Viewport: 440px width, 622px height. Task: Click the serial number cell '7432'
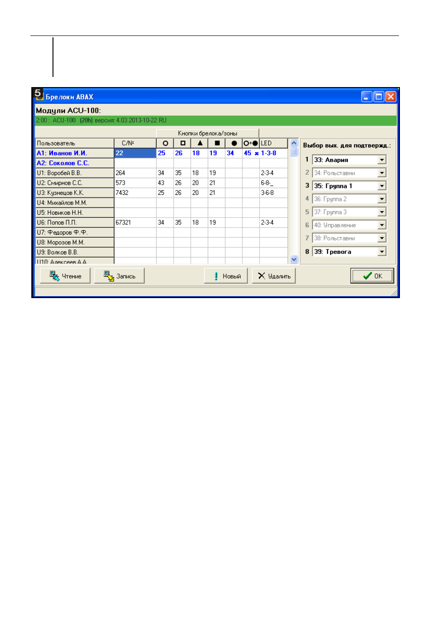(135, 193)
